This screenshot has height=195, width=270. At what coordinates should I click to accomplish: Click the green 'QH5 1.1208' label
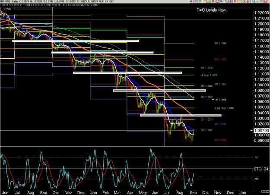pyautogui.click(x=206, y=68)
